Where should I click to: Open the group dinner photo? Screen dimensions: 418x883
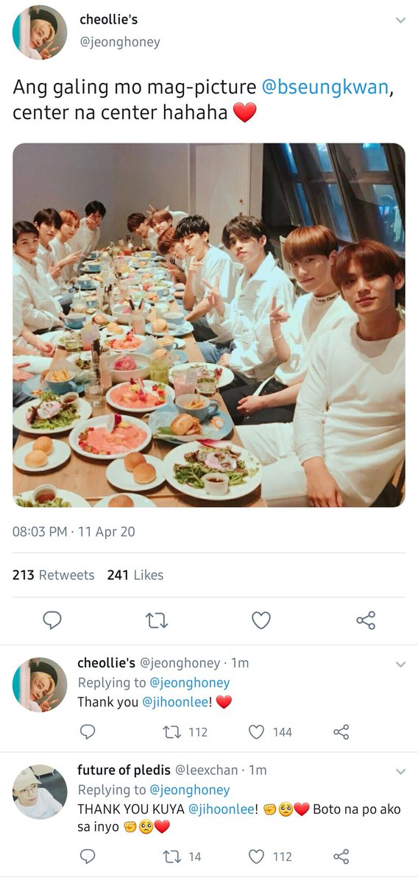[x=209, y=325]
